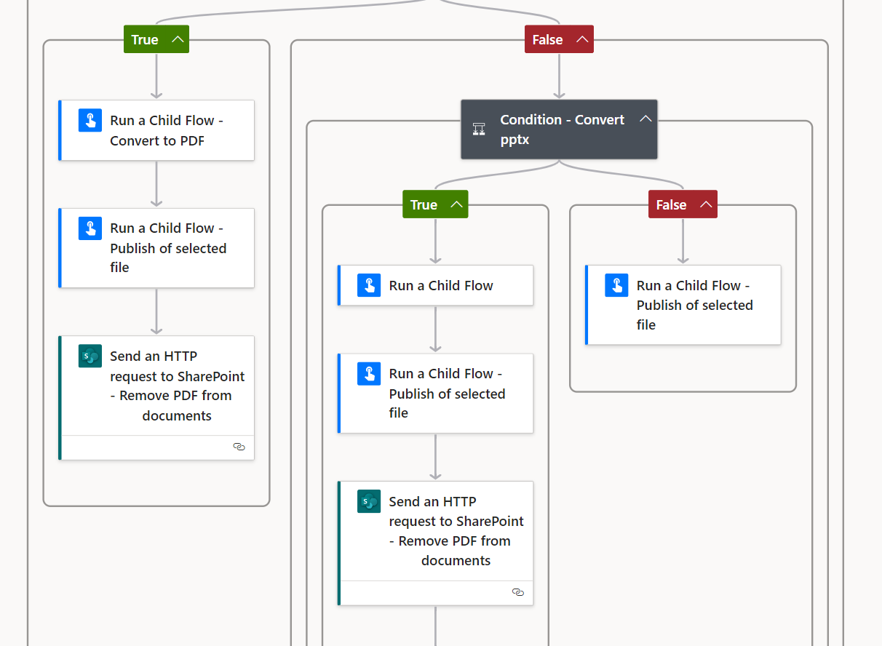The height and width of the screenshot is (646, 882).
Task: Select the plain 'Run a Child Flow' title text
Action: (441, 286)
